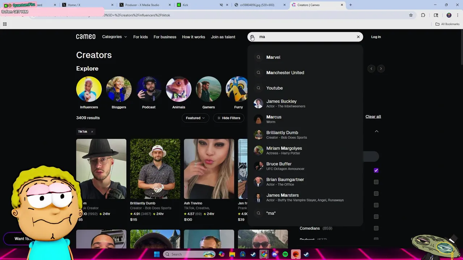Select the Furry explore circle
Screen dimensions: 463x260
click(237, 89)
